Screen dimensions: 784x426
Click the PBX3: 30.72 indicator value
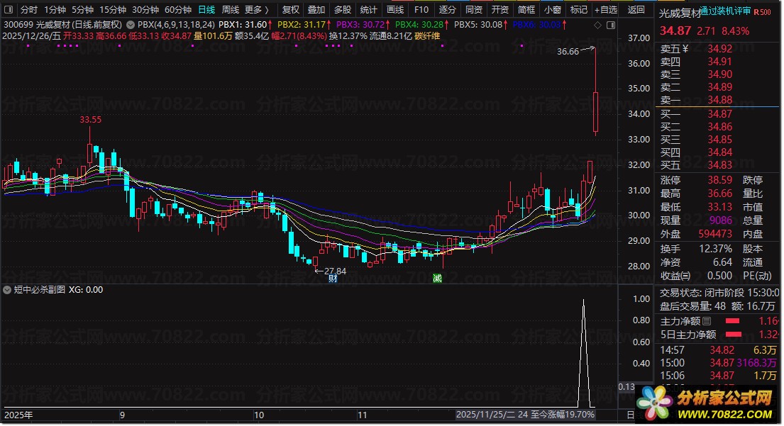pos(360,25)
